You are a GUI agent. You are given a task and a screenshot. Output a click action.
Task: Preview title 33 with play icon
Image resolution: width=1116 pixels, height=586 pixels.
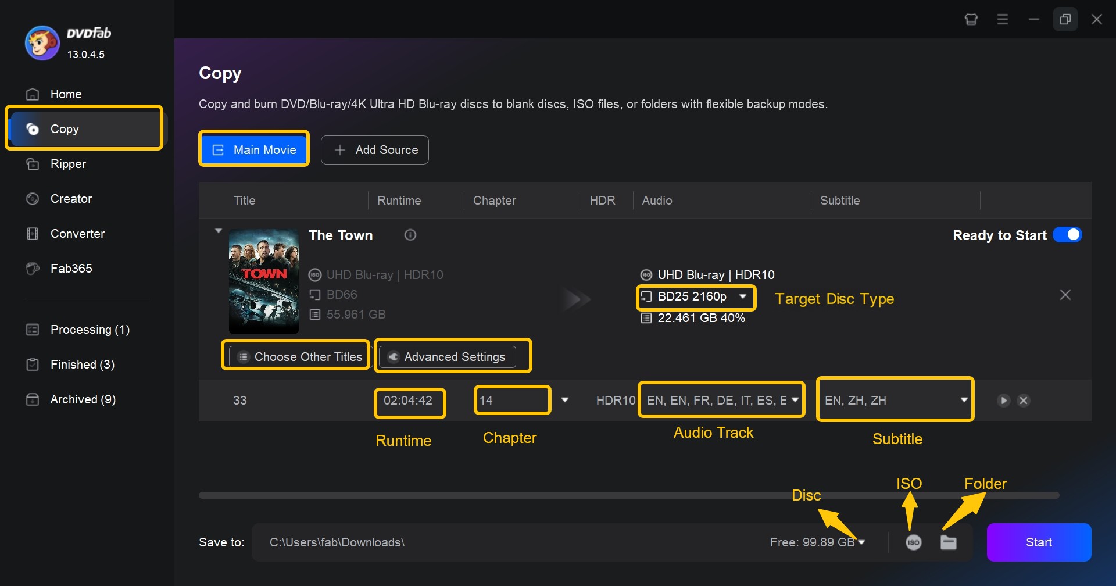(1003, 401)
